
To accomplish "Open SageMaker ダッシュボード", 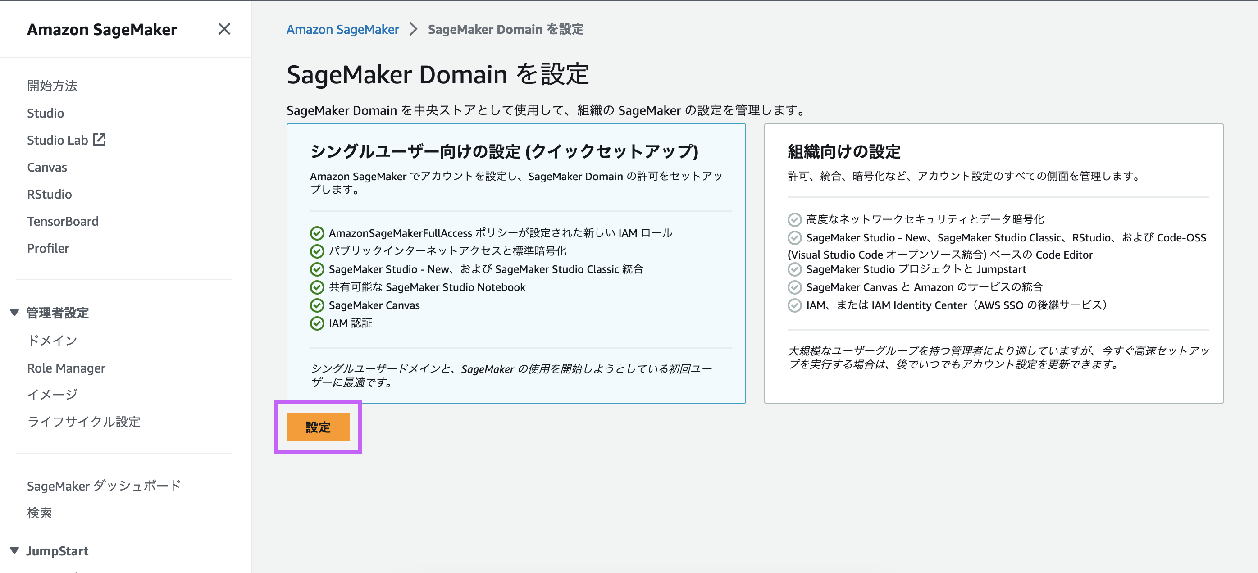I will coord(104,486).
